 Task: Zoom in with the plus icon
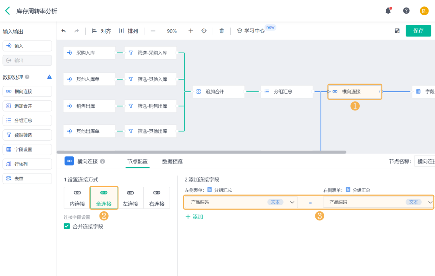[191, 31]
